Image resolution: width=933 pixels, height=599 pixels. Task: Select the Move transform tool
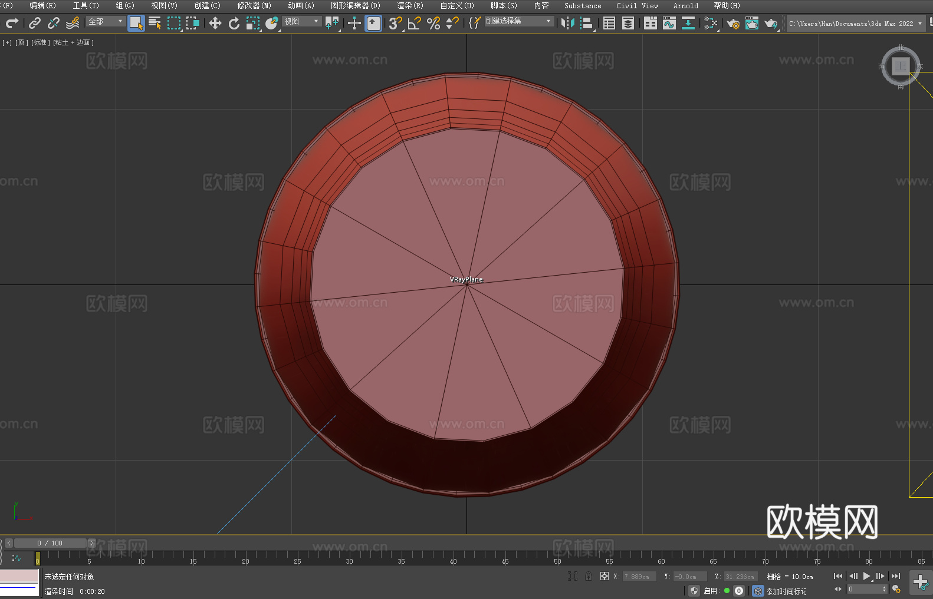(215, 24)
